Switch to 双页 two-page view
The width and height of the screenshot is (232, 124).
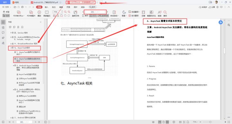[93, 16]
